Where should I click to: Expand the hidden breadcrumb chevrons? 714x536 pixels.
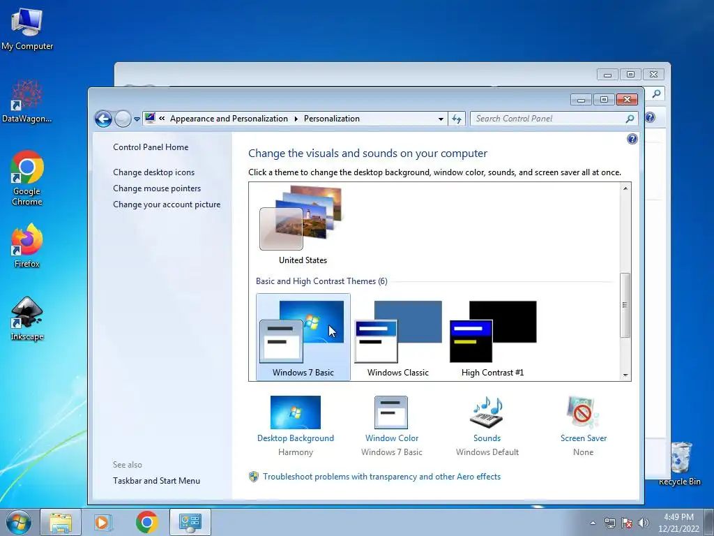click(x=162, y=119)
